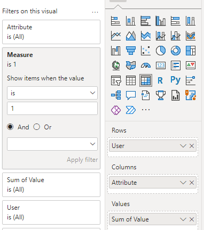Select the KPI visual
This screenshot has height=230, width=204.
(191, 65)
